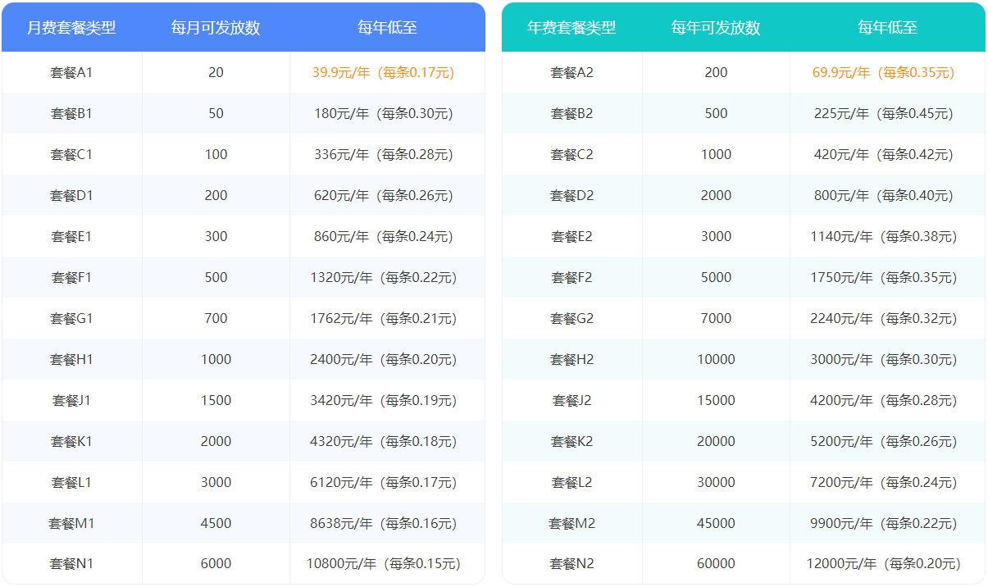Select the 套餐F2 row label
This screenshot has height=587, width=988.
(571, 277)
